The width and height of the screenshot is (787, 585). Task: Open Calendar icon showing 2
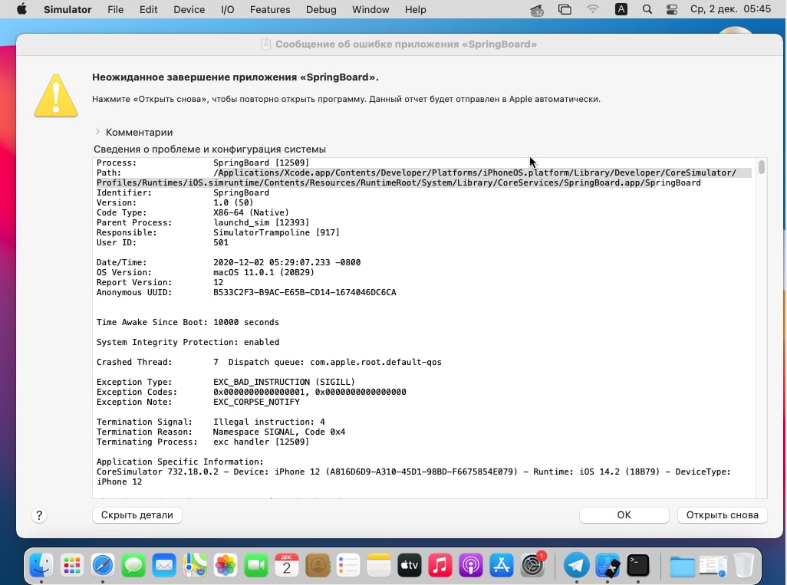pyautogui.click(x=287, y=565)
